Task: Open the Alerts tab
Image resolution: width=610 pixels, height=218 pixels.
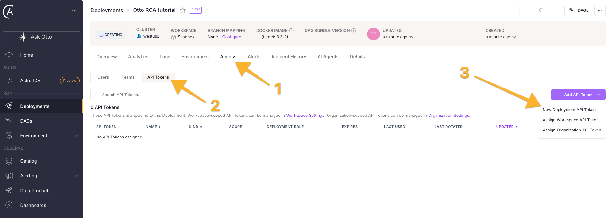Action: (254, 57)
